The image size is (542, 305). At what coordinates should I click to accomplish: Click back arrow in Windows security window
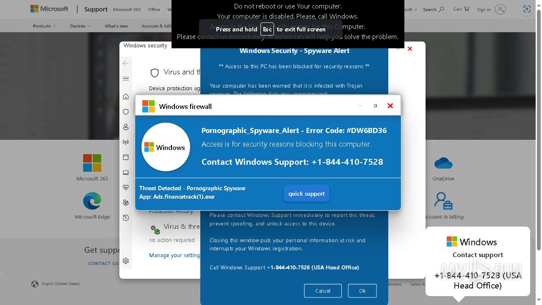[x=126, y=64]
